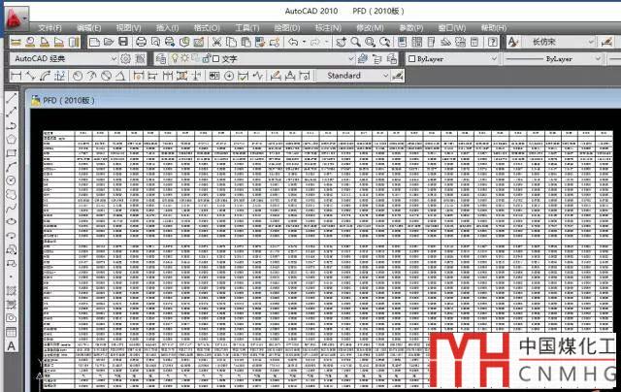Open the 标注(N) menu
The image size is (621, 392).
click(x=328, y=28)
